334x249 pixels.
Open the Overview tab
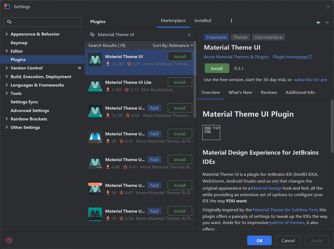[211, 92]
